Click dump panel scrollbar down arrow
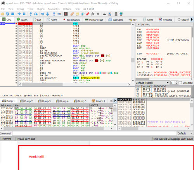 (x=115, y=125)
